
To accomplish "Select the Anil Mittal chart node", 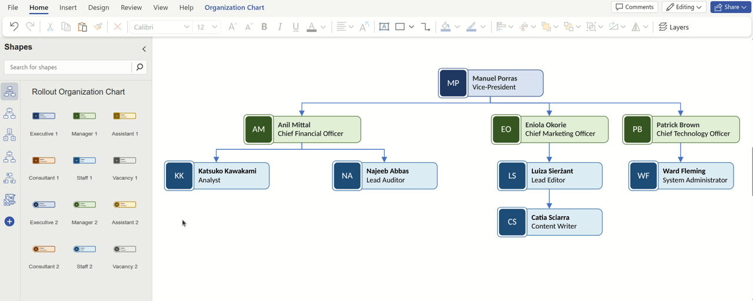I will [x=302, y=129].
